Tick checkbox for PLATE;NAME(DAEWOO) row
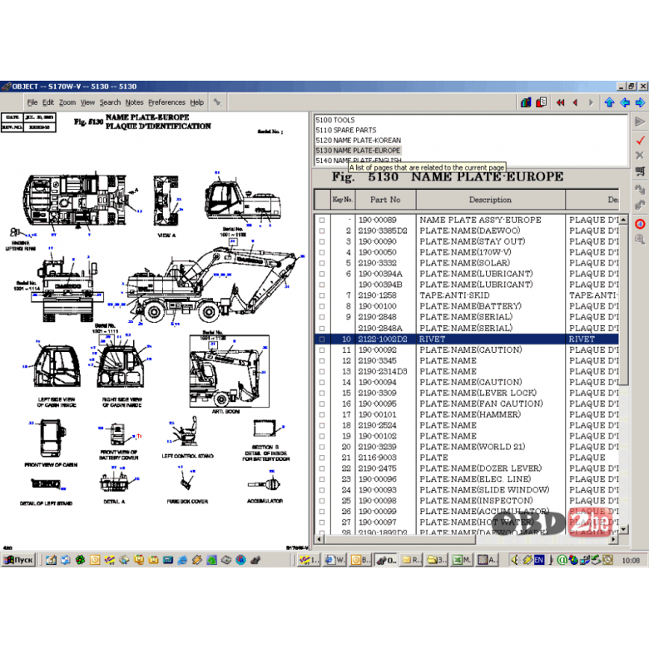The height and width of the screenshot is (649, 649). [322, 231]
